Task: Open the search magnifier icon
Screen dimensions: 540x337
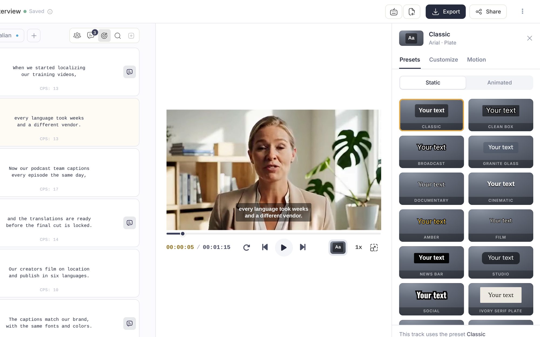Action: 118,36
